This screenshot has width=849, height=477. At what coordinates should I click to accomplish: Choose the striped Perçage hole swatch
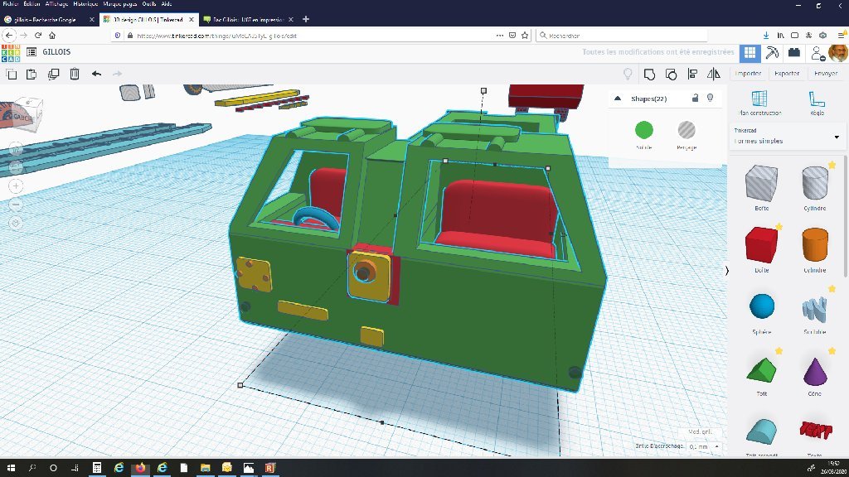[686, 130]
